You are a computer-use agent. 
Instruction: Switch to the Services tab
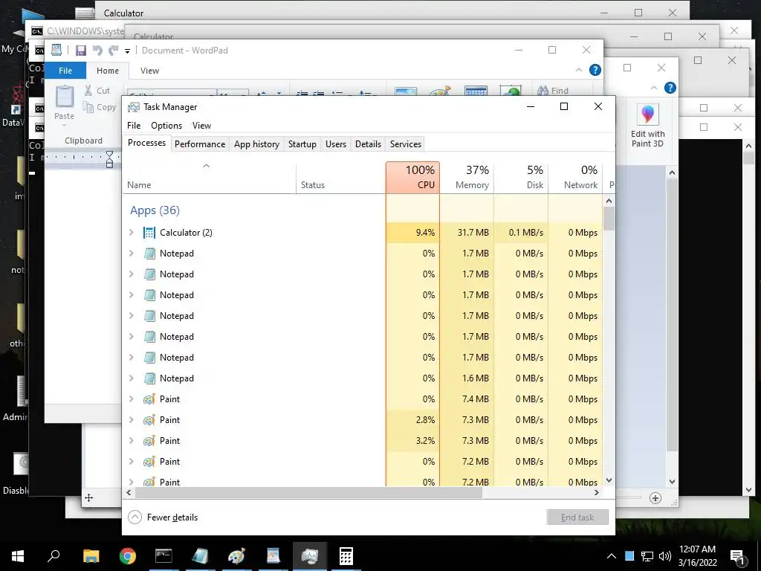click(x=406, y=144)
